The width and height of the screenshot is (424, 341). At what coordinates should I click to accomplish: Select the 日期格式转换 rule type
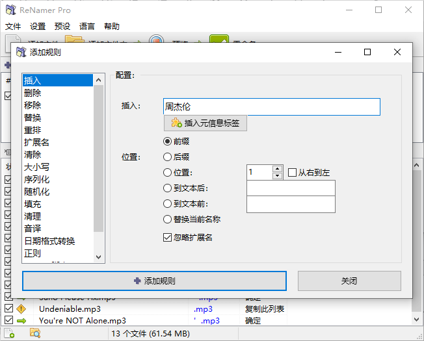pyautogui.click(x=58, y=241)
